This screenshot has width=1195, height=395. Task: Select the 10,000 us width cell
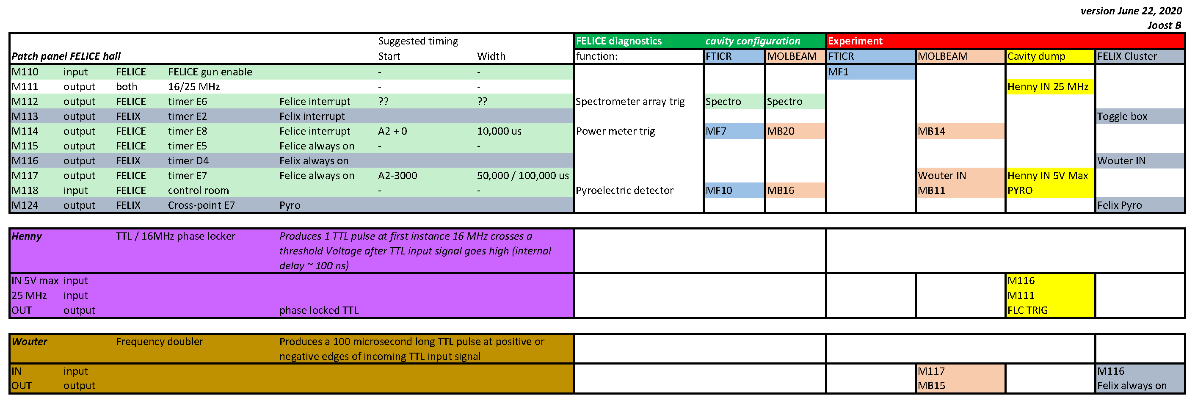499,131
